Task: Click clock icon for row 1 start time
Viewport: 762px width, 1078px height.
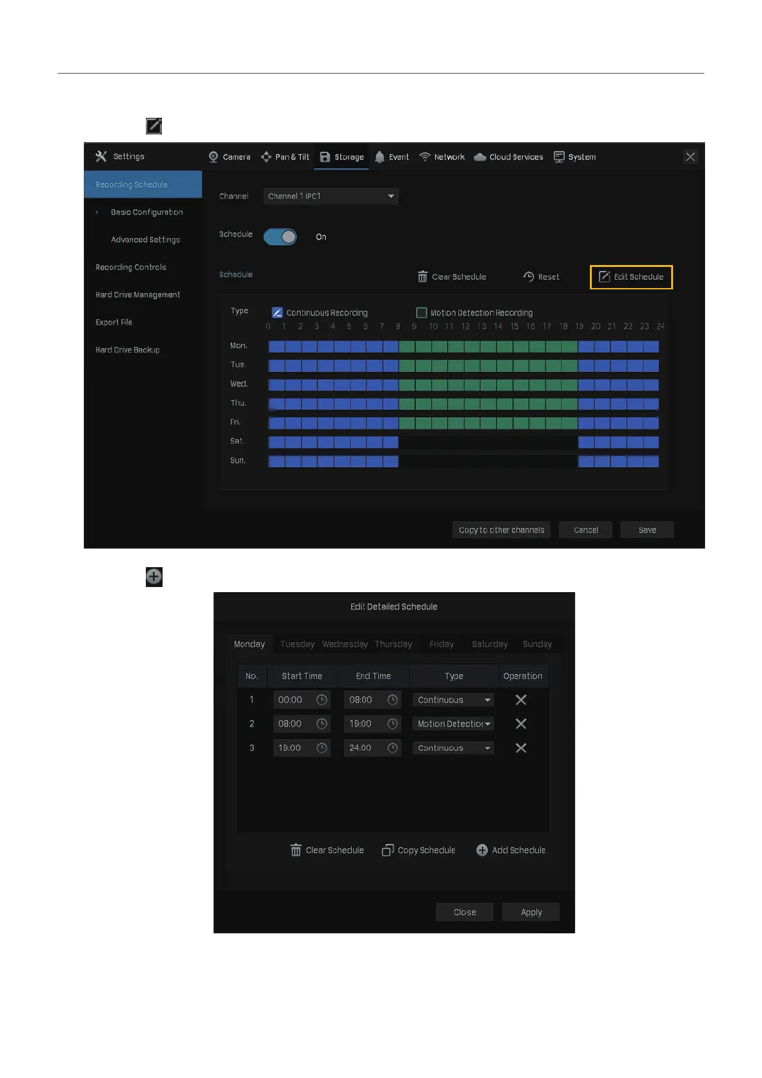Action: pos(322,700)
